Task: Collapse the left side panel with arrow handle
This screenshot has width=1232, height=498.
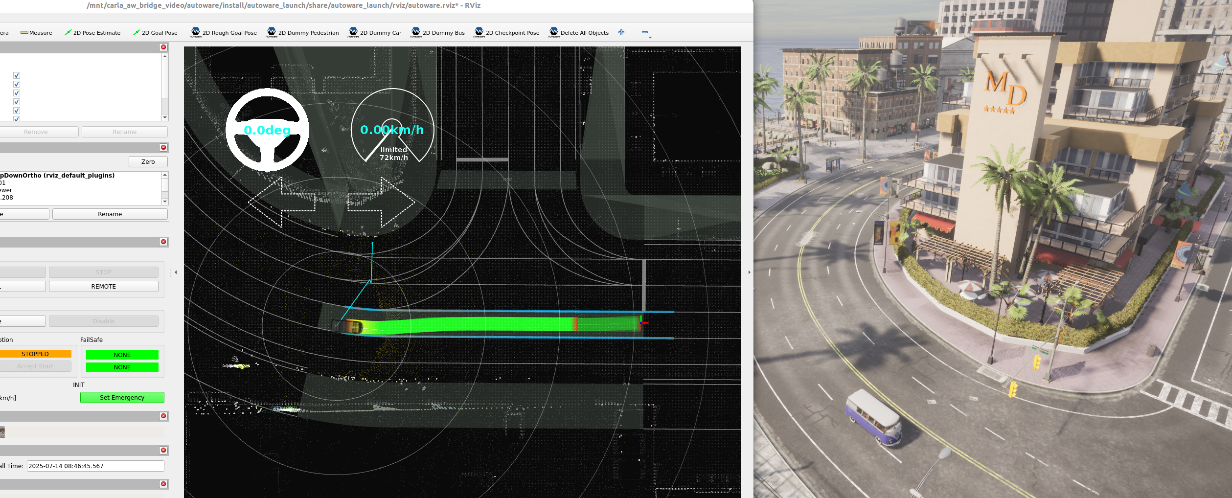Action: tap(176, 272)
